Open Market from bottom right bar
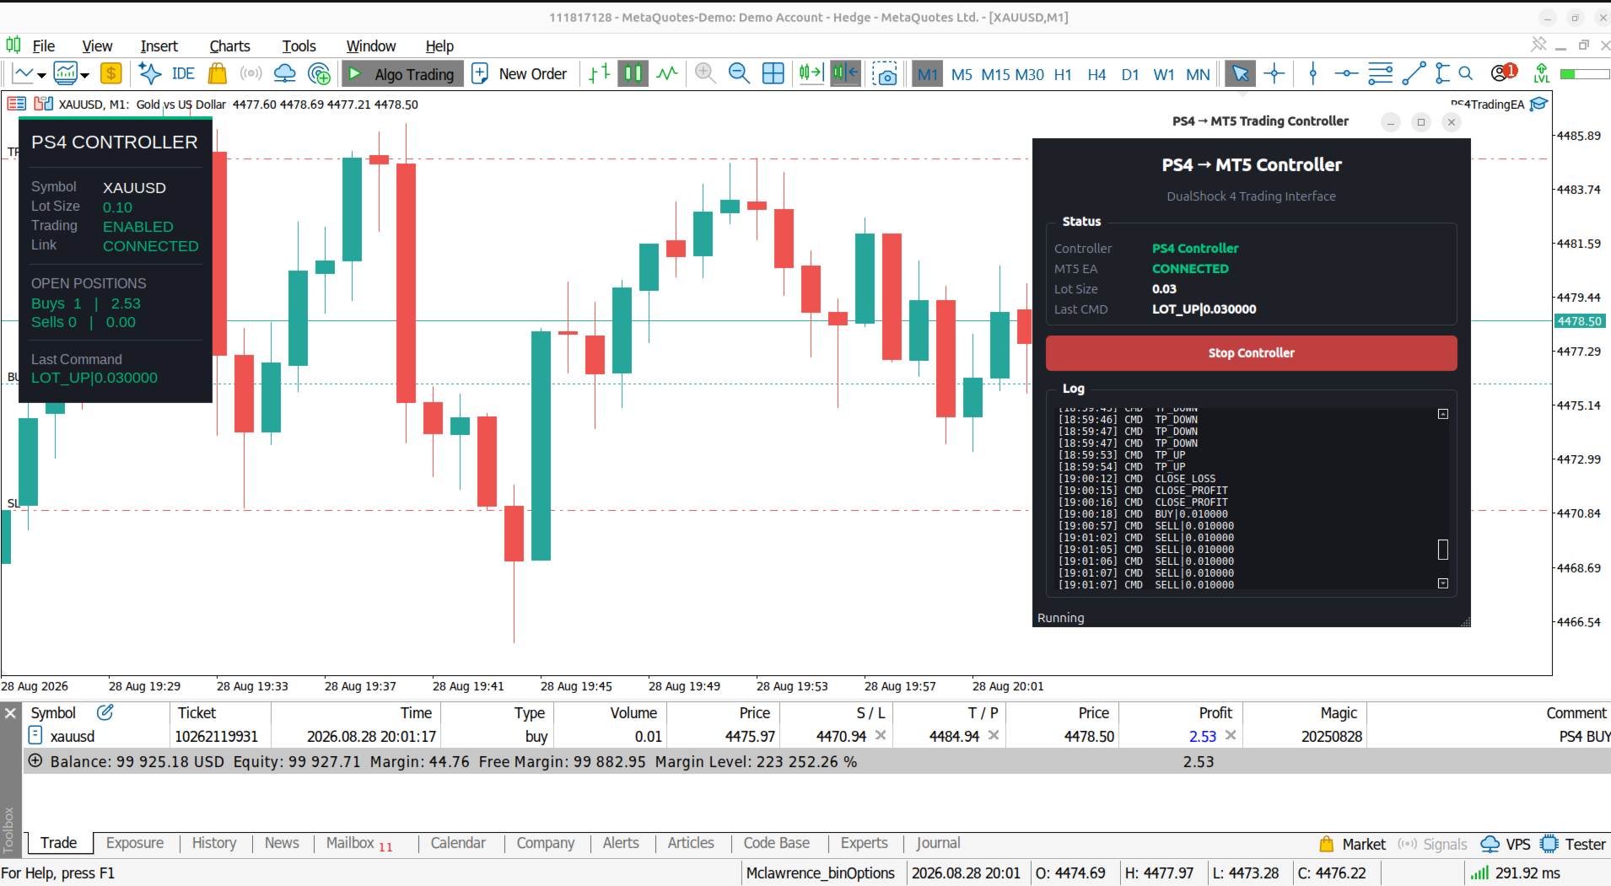 1352,844
